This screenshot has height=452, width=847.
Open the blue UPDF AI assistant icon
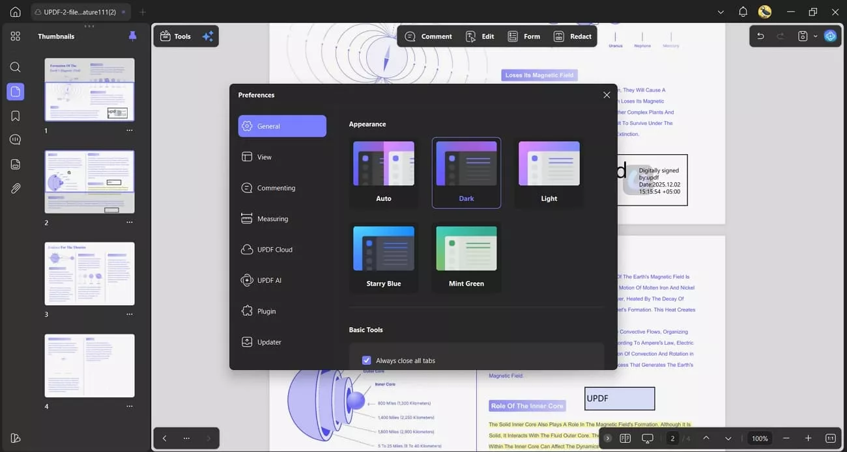[830, 36]
